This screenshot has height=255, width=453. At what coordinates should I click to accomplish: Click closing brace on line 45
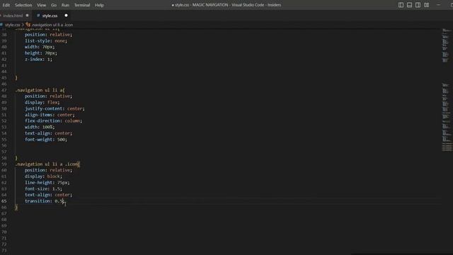click(16, 78)
